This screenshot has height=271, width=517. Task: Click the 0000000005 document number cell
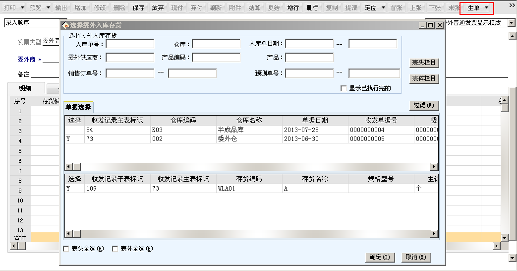pyautogui.click(x=381, y=139)
